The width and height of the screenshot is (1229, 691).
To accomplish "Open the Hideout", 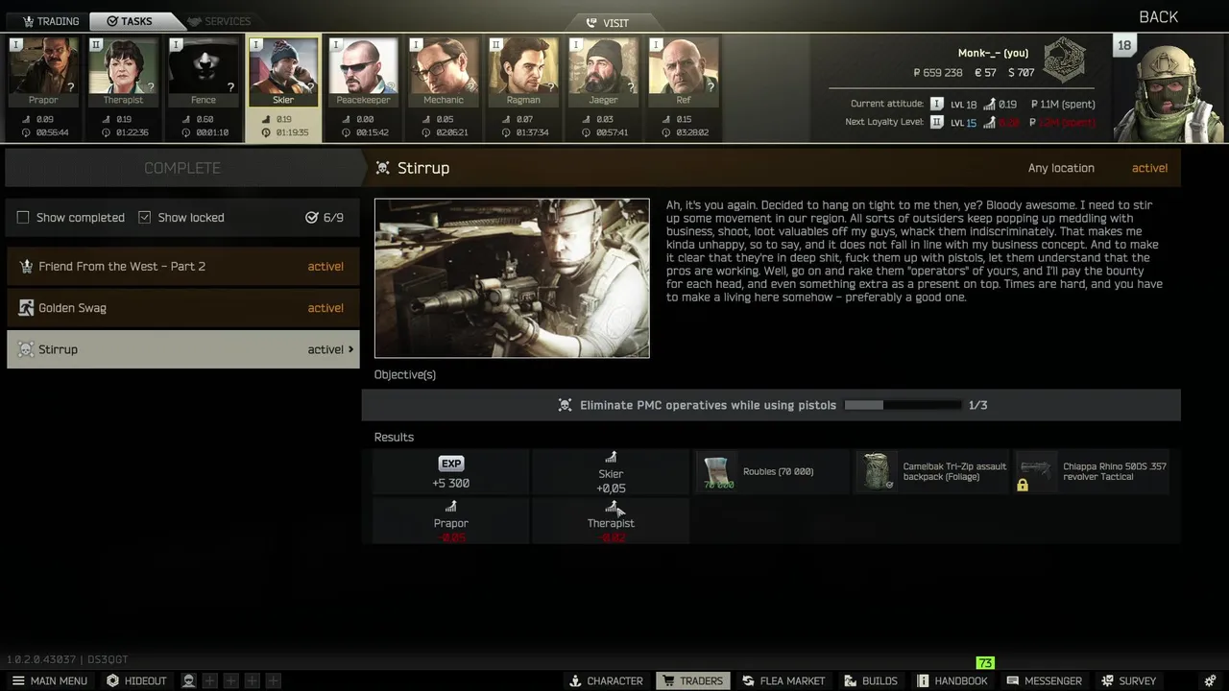I will [x=136, y=680].
